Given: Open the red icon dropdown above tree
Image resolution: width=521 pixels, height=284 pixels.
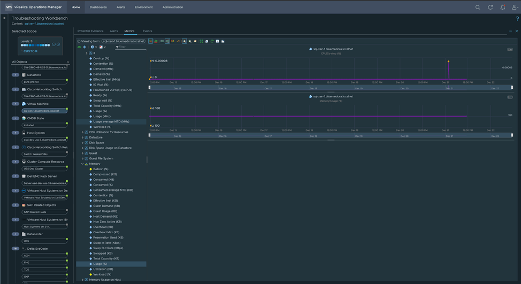Looking at the screenshot, I should coord(102,47).
